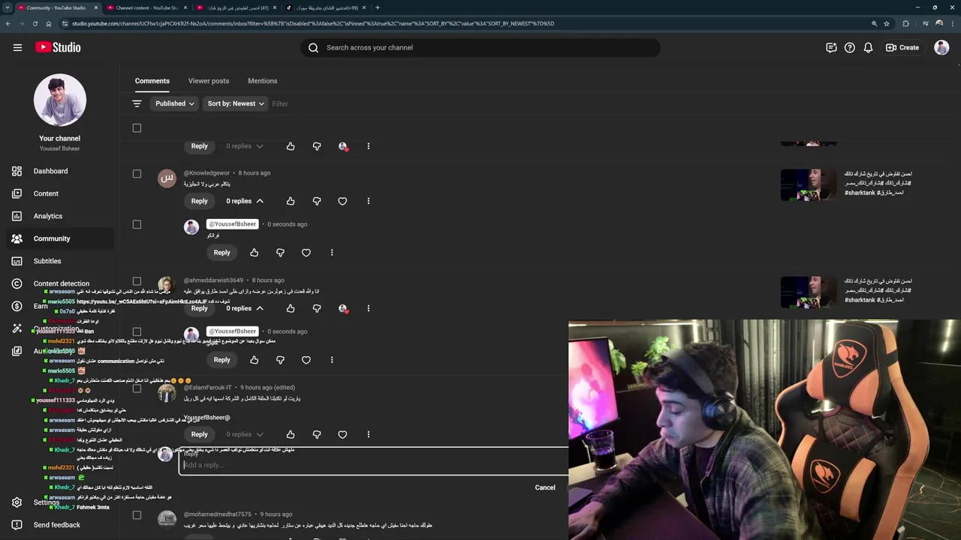This screenshot has height=540, width=961.
Task: Dislike the @EslamFarouk-IT comment
Action: (x=317, y=434)
